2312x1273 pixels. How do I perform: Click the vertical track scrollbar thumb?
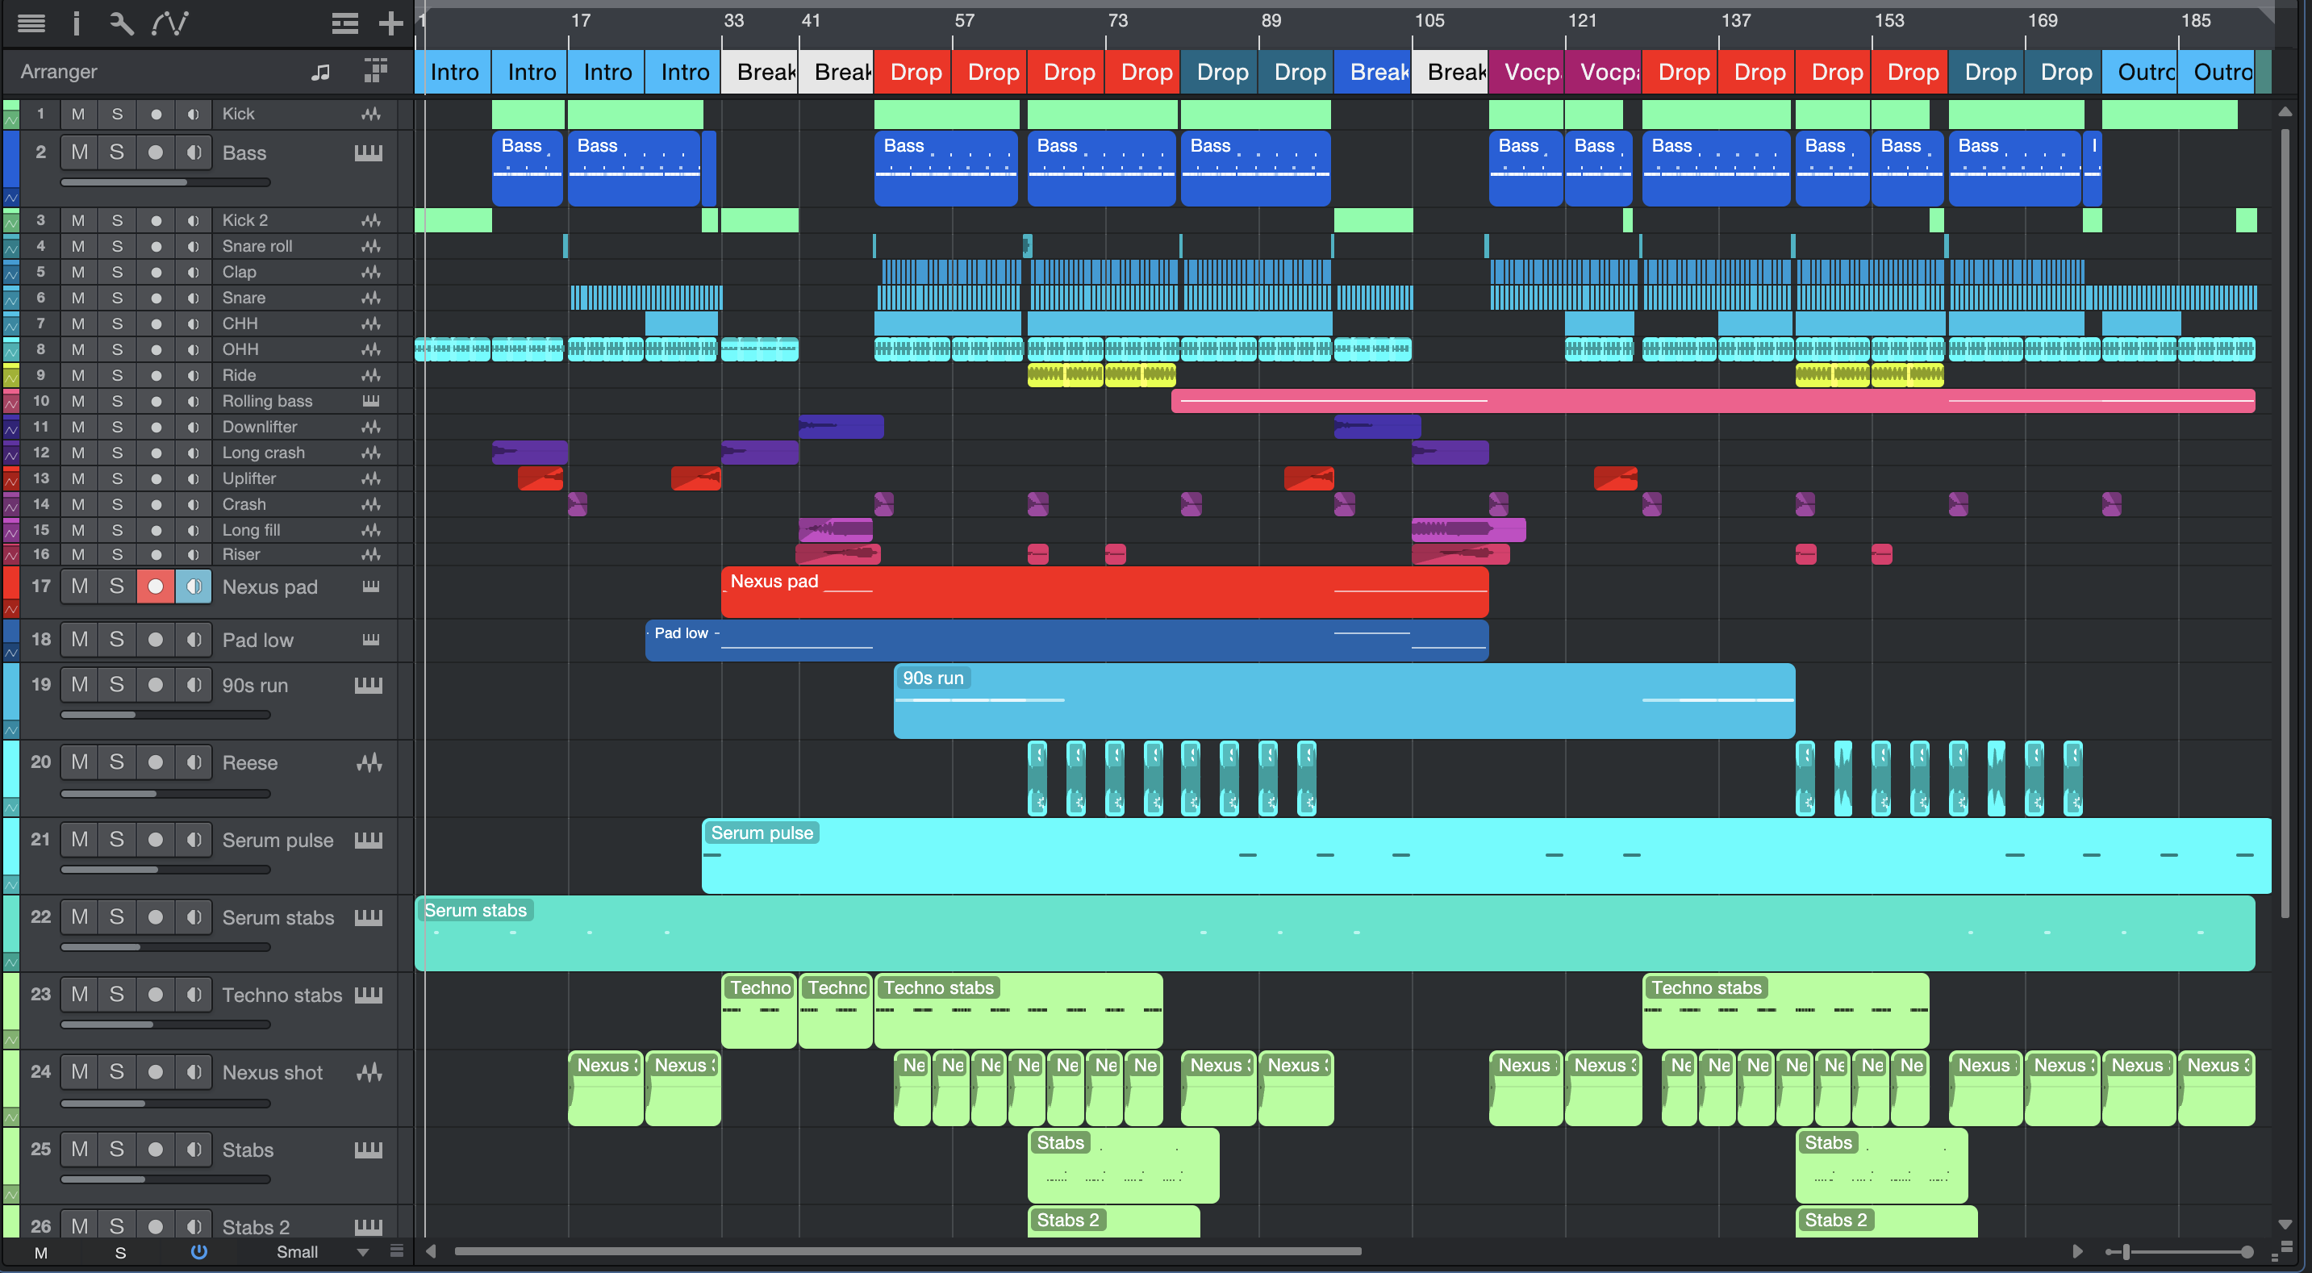[x=2285, y=523]
